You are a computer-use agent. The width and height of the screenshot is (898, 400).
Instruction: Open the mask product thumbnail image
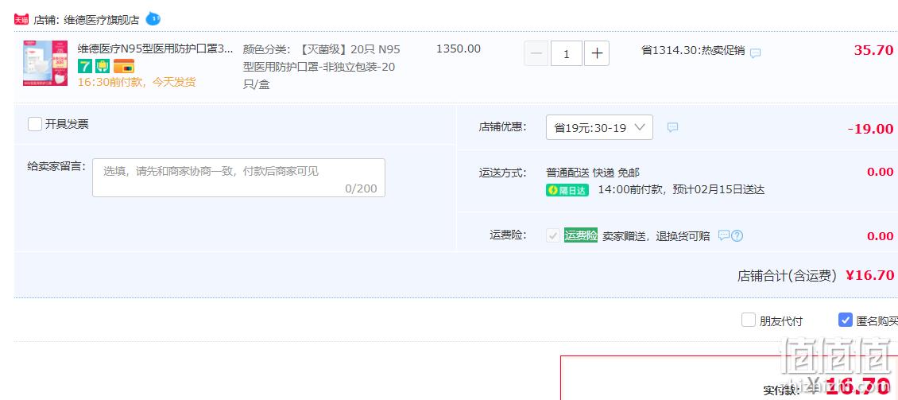point(45,64)
